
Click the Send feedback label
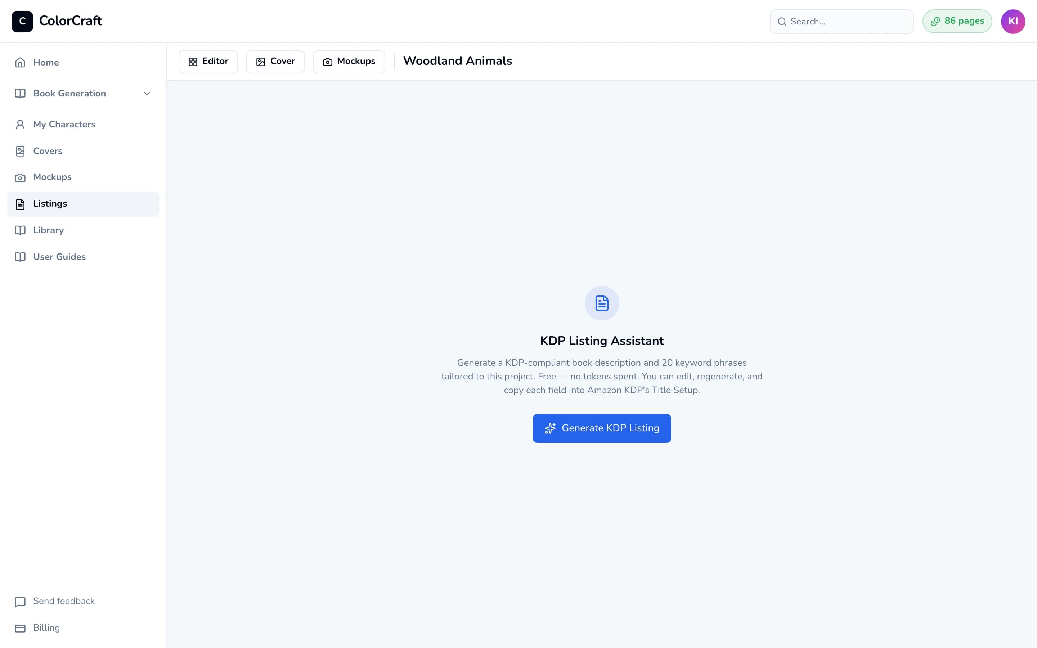64,601
